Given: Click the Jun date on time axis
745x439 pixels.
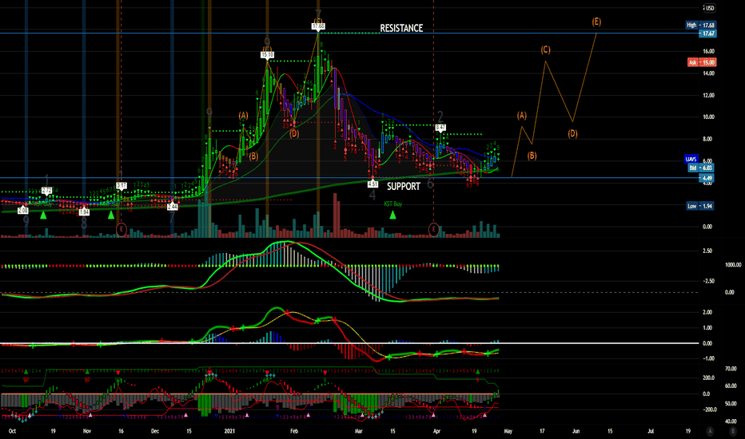Looking at the screenshot, I should pyautogui.click(x=576, y=431).
